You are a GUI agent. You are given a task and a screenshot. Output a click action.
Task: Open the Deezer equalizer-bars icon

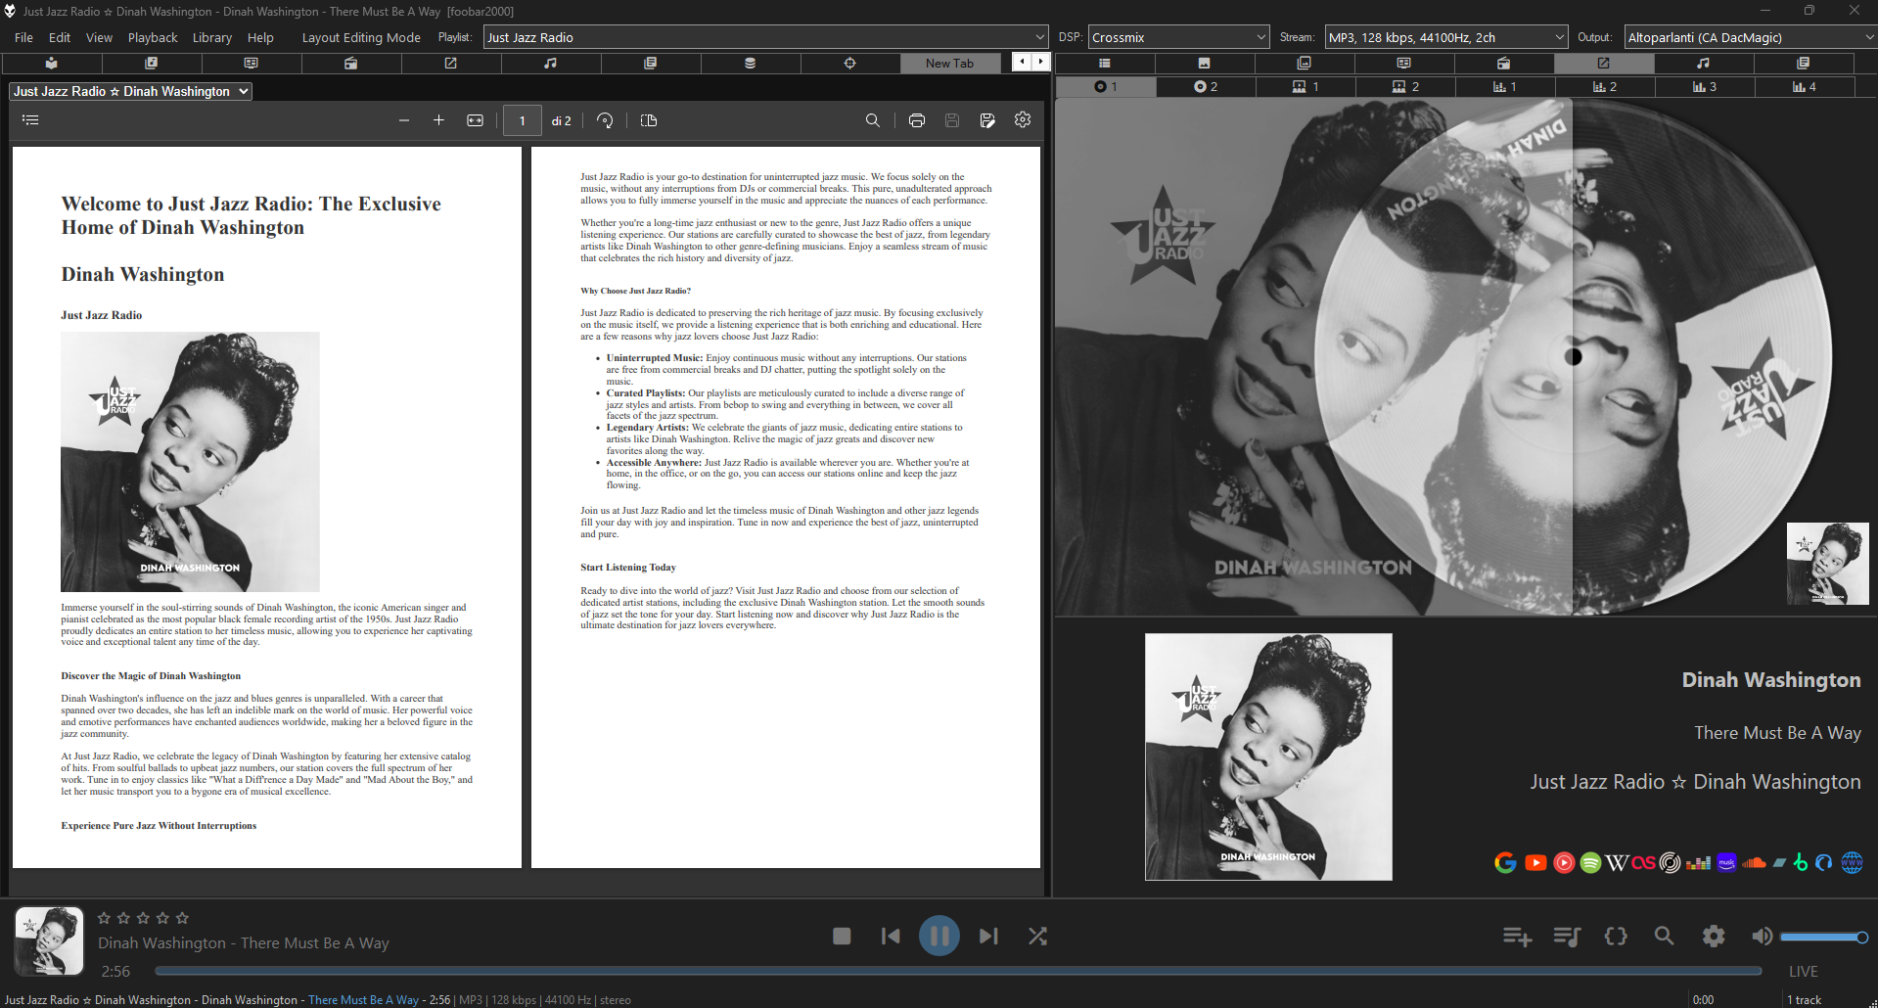[x=1699, y=862]
